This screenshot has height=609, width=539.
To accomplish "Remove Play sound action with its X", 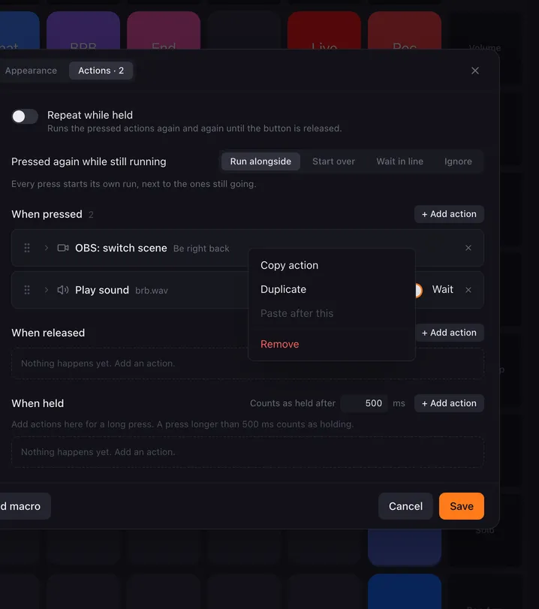I will coord(468,290).
